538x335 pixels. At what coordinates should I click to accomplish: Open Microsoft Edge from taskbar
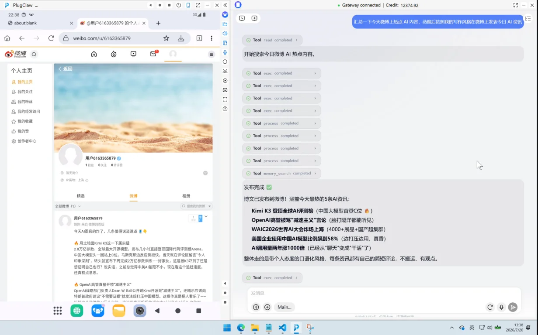click(x=241, y=328)
